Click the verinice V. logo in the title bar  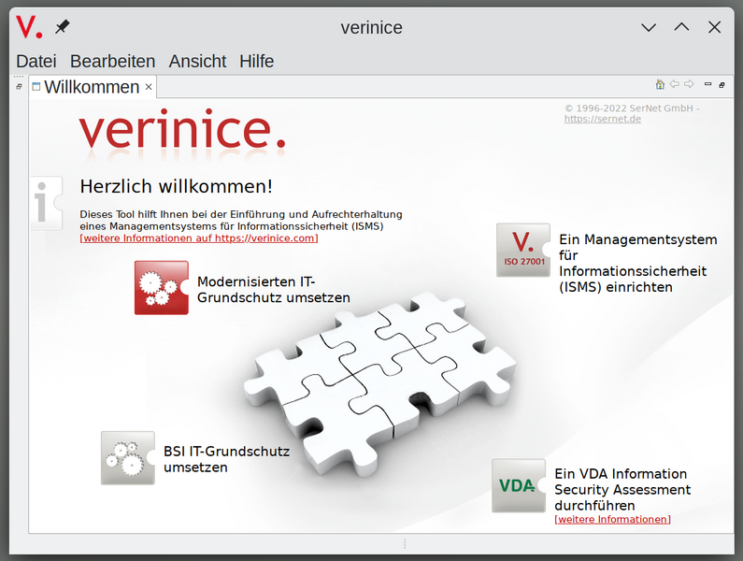[29, 27]
